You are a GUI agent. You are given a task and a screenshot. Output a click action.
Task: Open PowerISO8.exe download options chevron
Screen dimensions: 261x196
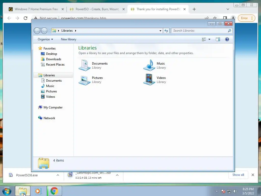(x=58, y=175)
